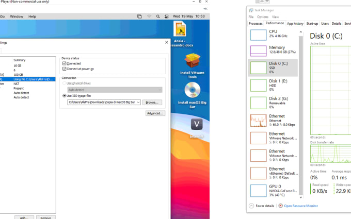Screen dimensions: 351x219
Task: Select the CPU graph thumbnail in Task Manager
Action: pos(258,35)
